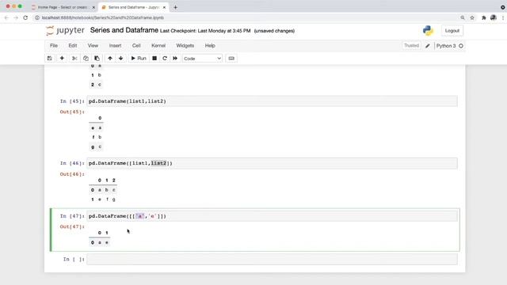
Task: Click the Python 3 kernel indicator
Action: [446, 46]
